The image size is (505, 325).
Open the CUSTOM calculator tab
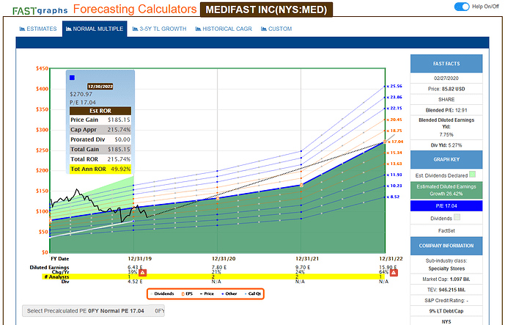[276, 29]
